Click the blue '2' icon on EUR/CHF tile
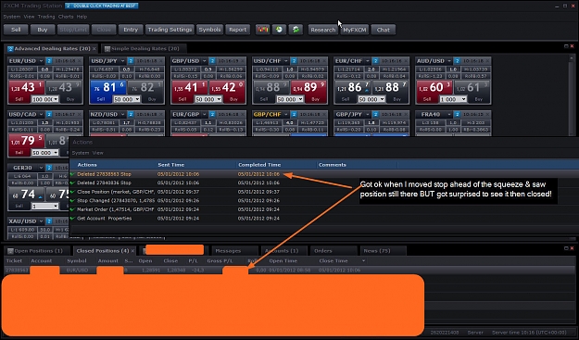 pyautogui.click(x=375, y=61)
